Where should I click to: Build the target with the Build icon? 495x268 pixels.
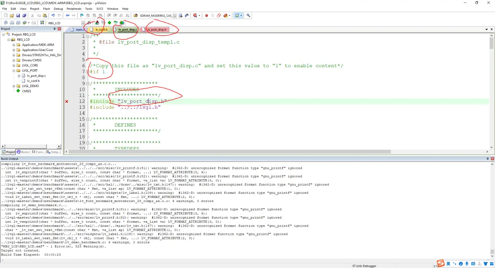12,23
